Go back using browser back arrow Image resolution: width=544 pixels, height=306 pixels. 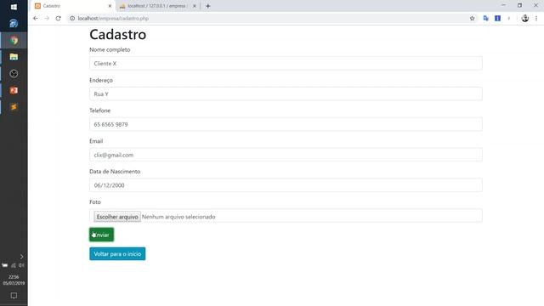coord(36,19)
